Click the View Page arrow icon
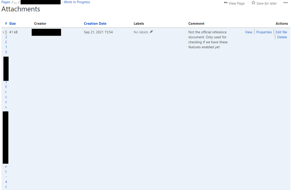 225,3
